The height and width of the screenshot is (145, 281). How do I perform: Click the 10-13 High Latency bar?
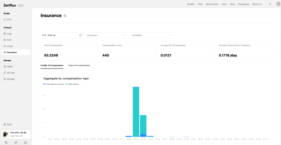point(136,112)
